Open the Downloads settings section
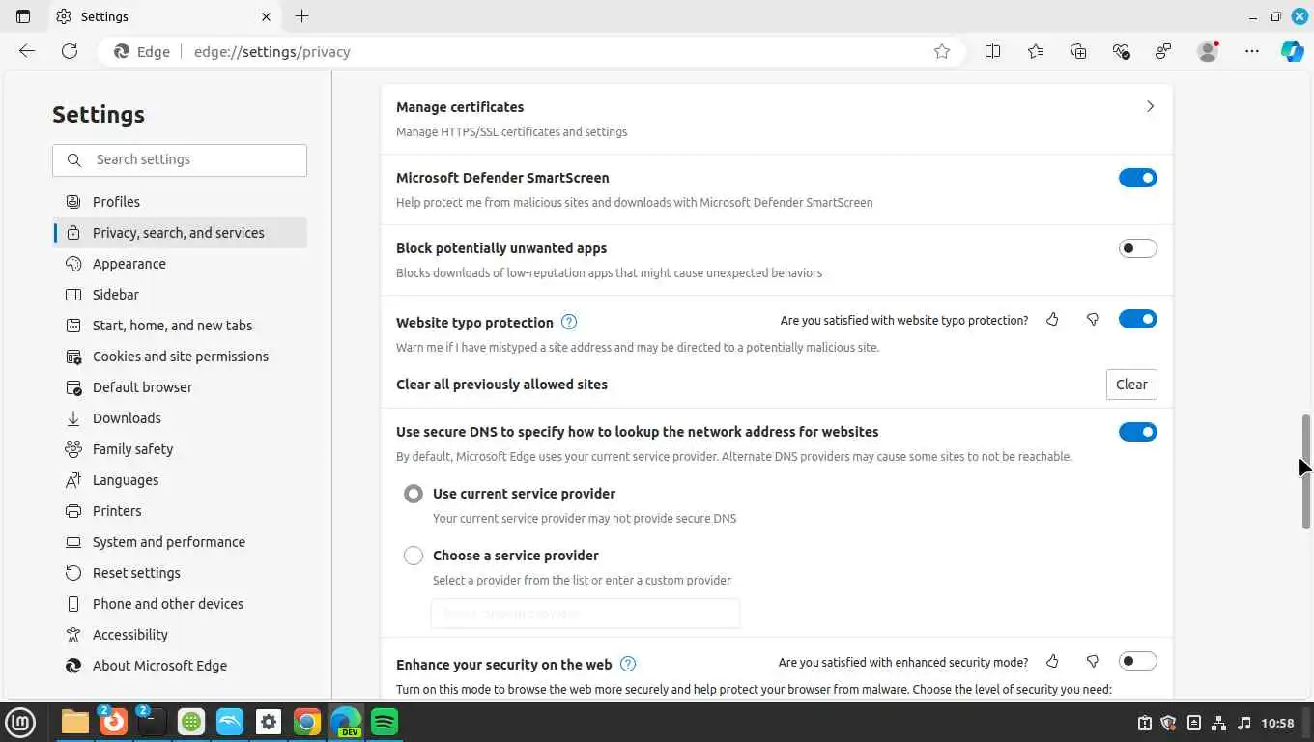 tap(180, 418)
